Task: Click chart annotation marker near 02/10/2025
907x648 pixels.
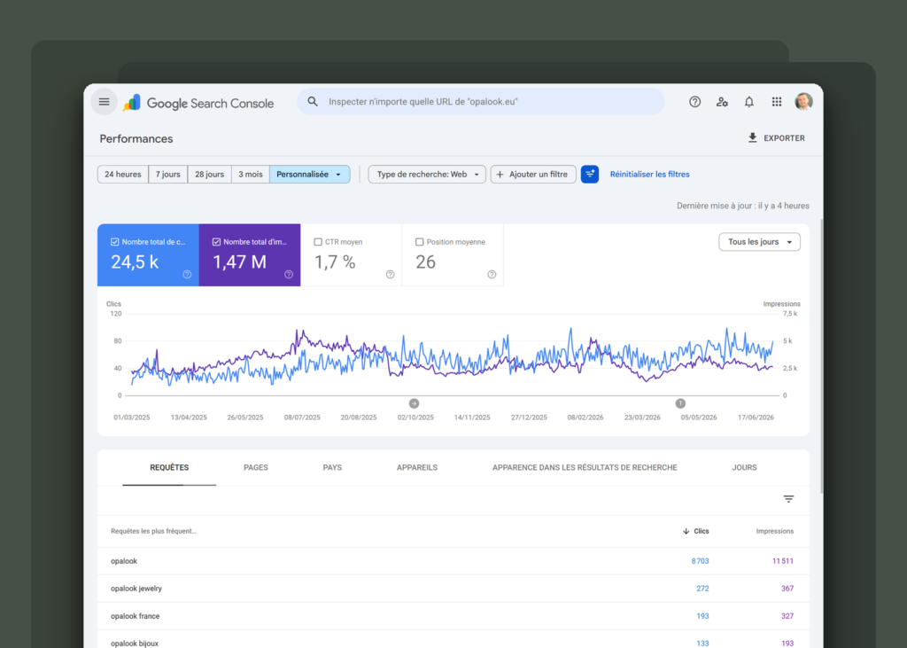Action: point(414,403)
